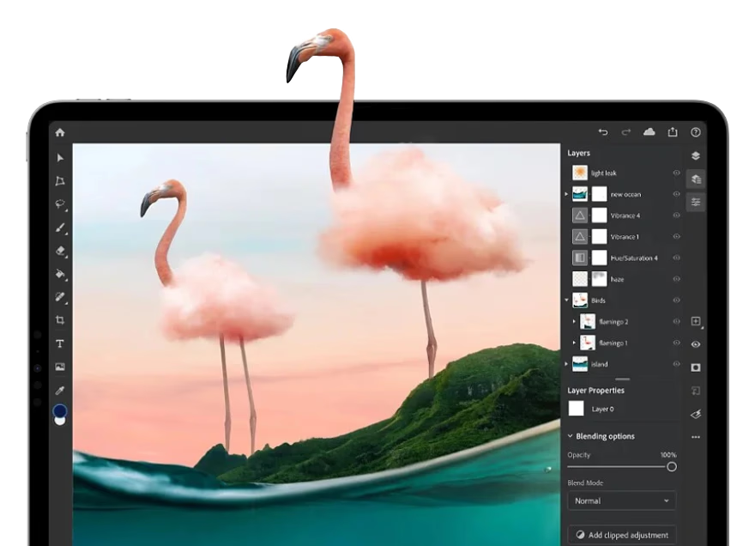Expand the flamingo 1 group
The width and height of the screenshot is (755, 546).
(574, 343)
